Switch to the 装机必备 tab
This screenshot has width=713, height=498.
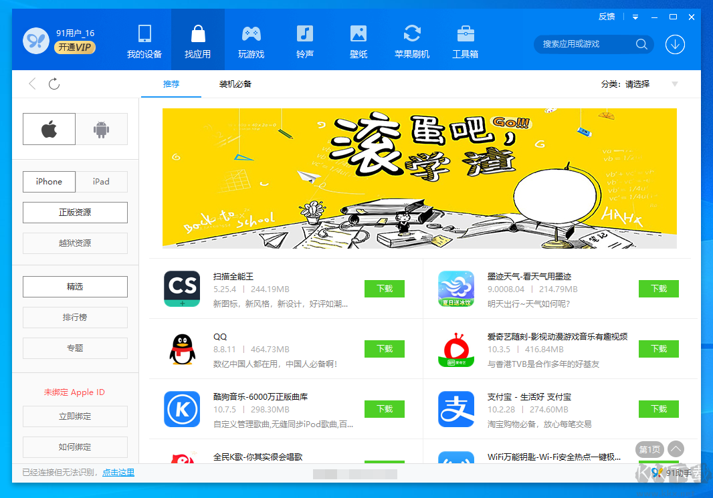coord(235,84)
